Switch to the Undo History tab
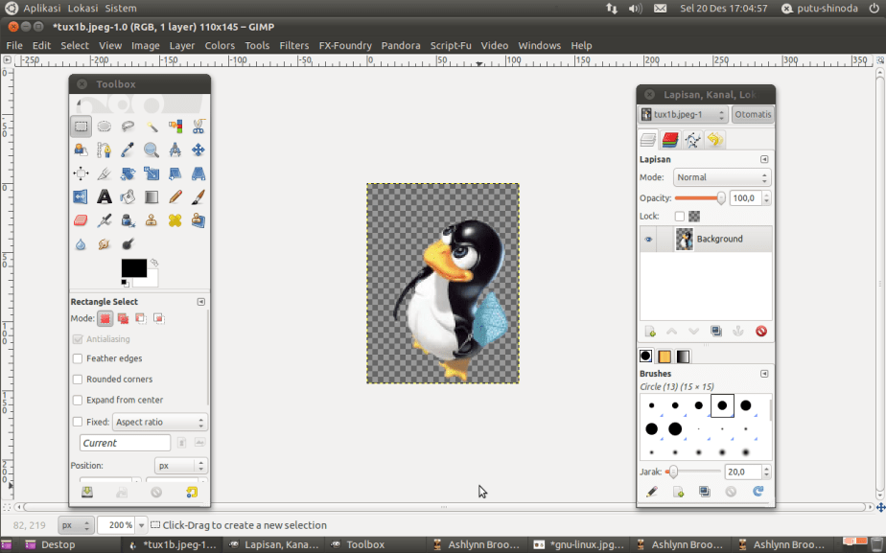The height and width of the screenshot is (553, 886). point(715,140)
